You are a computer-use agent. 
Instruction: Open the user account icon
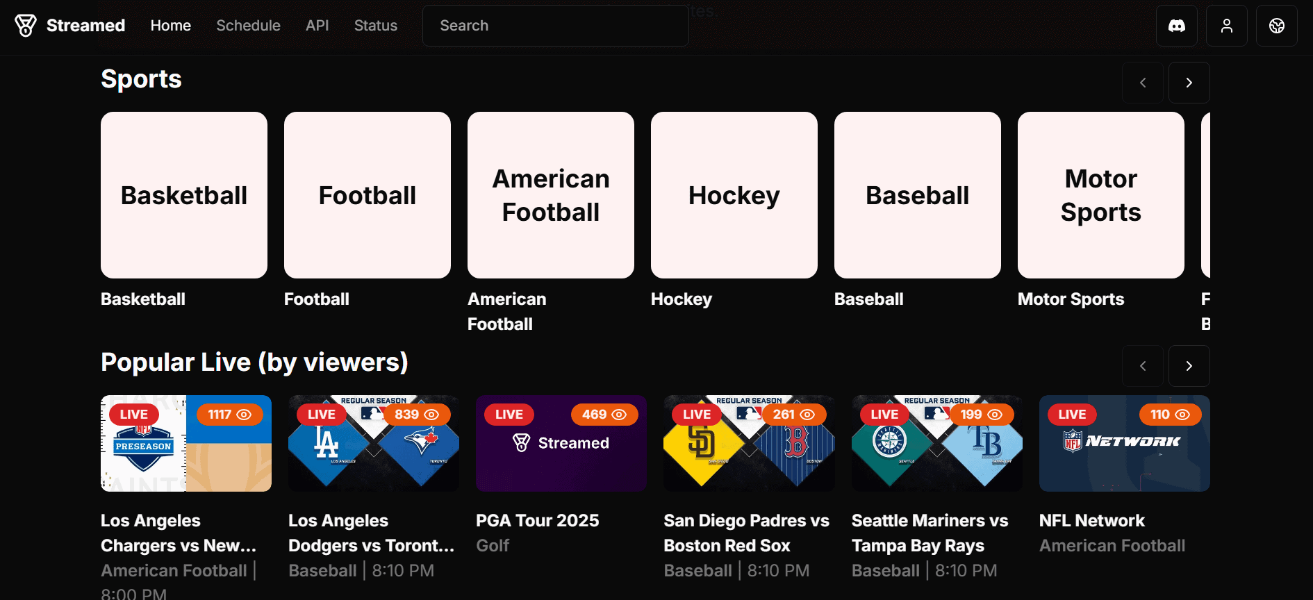click(1227, 26)
